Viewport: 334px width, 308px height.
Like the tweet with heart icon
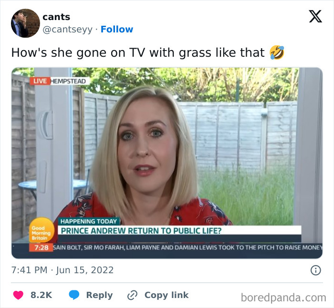click(18, 295)
